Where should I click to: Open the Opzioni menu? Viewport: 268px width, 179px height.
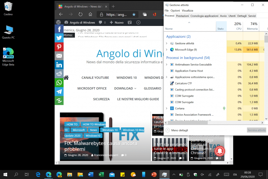[175, 10]
